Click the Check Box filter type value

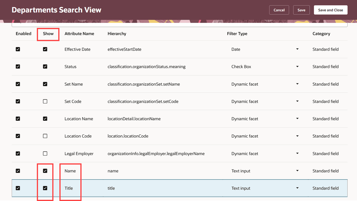click(241, 67)
